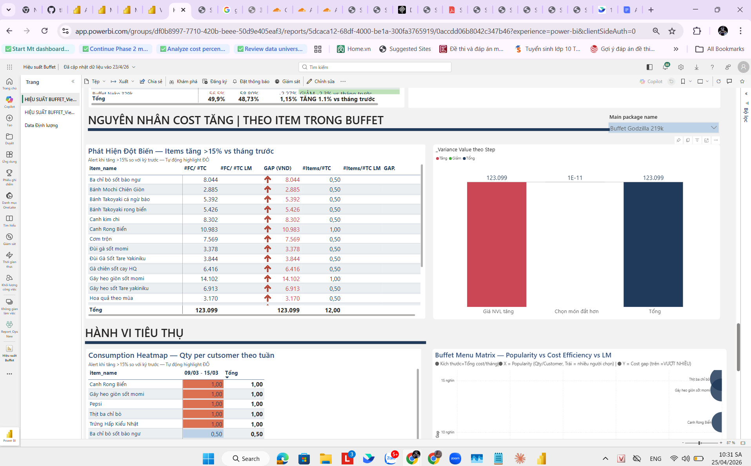This screenshot has width=751, height=466.
Task: Add report to favorites with star
Action: coord(742,82)
